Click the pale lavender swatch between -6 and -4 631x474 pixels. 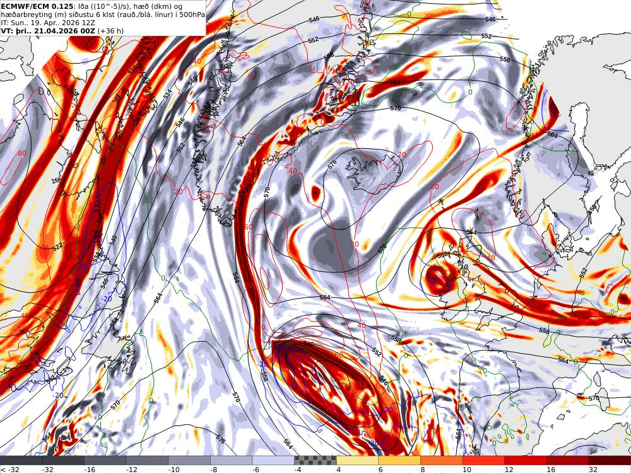point(274,460)
